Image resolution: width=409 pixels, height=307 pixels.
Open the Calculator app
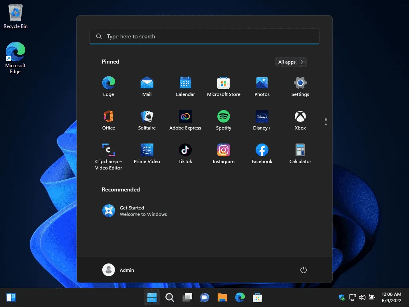point(300,154)
